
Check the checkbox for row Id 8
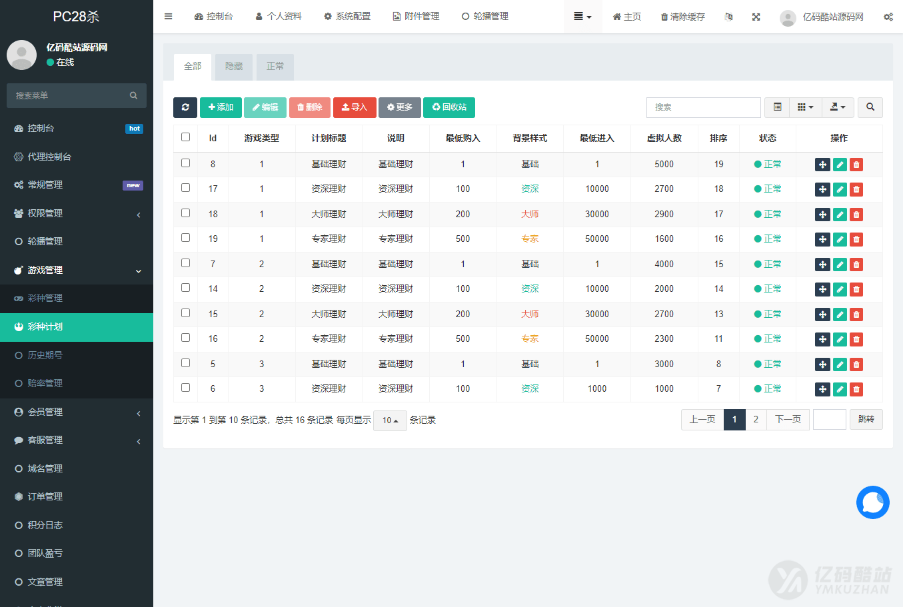[185, 163]
